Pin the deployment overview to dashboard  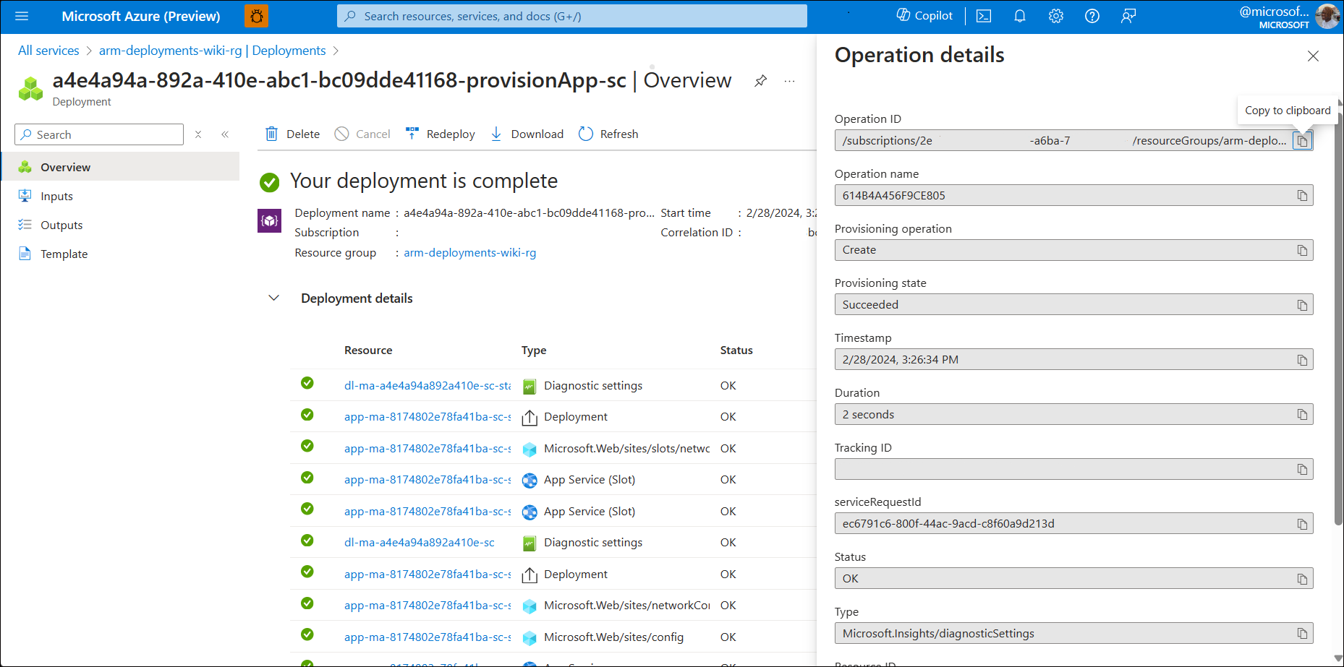tap(760, 81)
